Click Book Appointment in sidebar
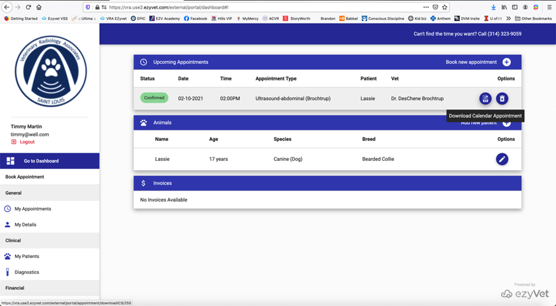This screenshot has height=306, width=556. pyautogui.click(x=25, y=177)
